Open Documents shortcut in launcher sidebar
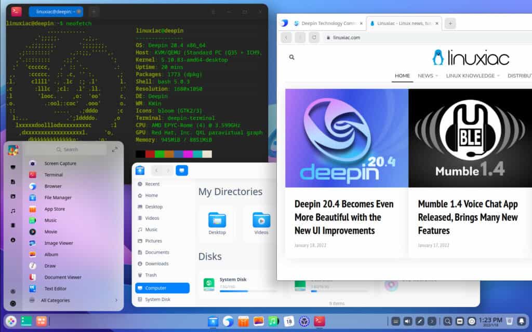Image resolution: width=532 pixels, height=332 pixels. (x=13, y=182)
